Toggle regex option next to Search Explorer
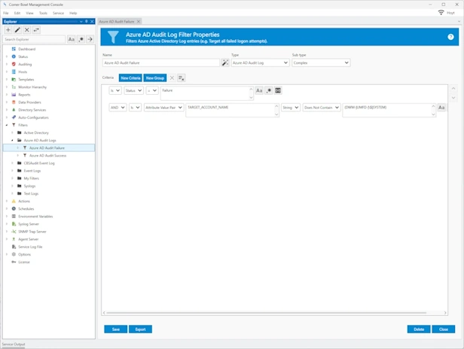Viewport: 464px width, 349px height. 81,39
